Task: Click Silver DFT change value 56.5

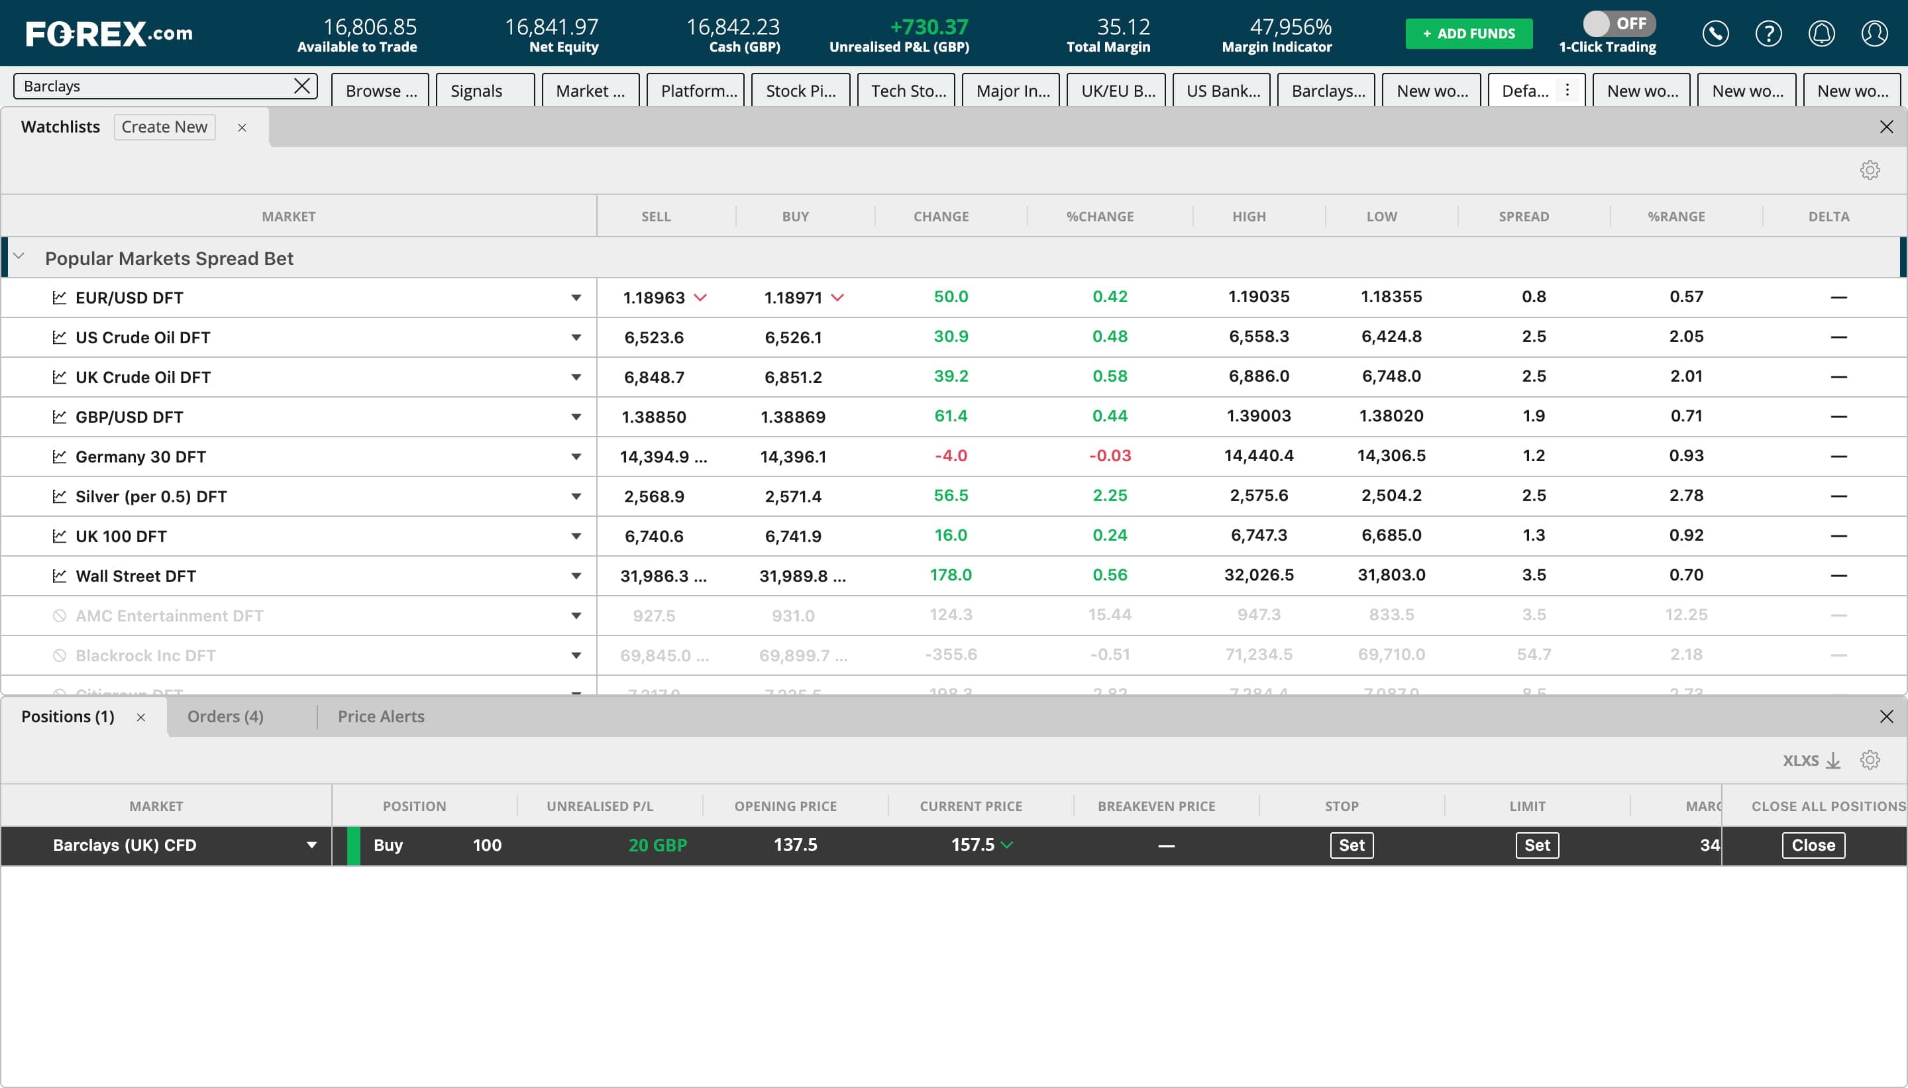Action: pyautogui.click(x=950, y=496)
